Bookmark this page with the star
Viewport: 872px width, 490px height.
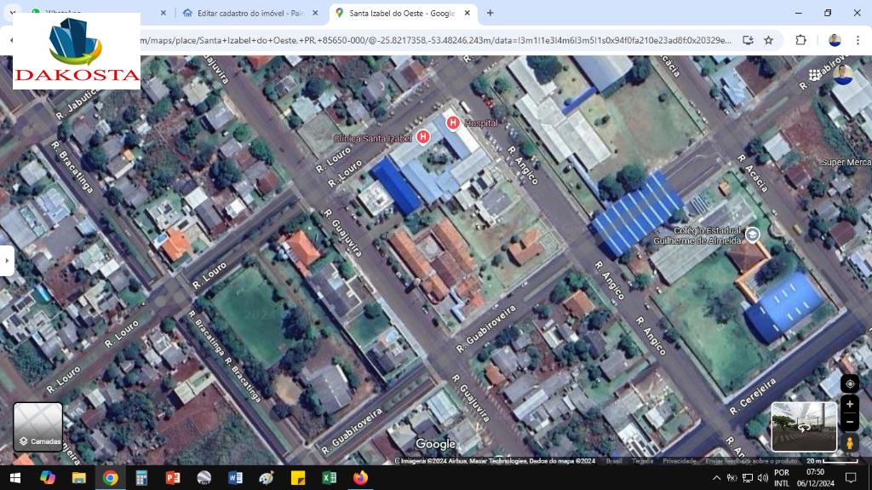tap(769, 40)
